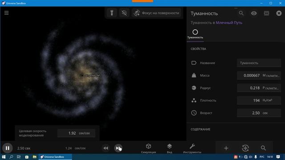
Task: Open the Windows taskbar search
Action: point(11,157)
